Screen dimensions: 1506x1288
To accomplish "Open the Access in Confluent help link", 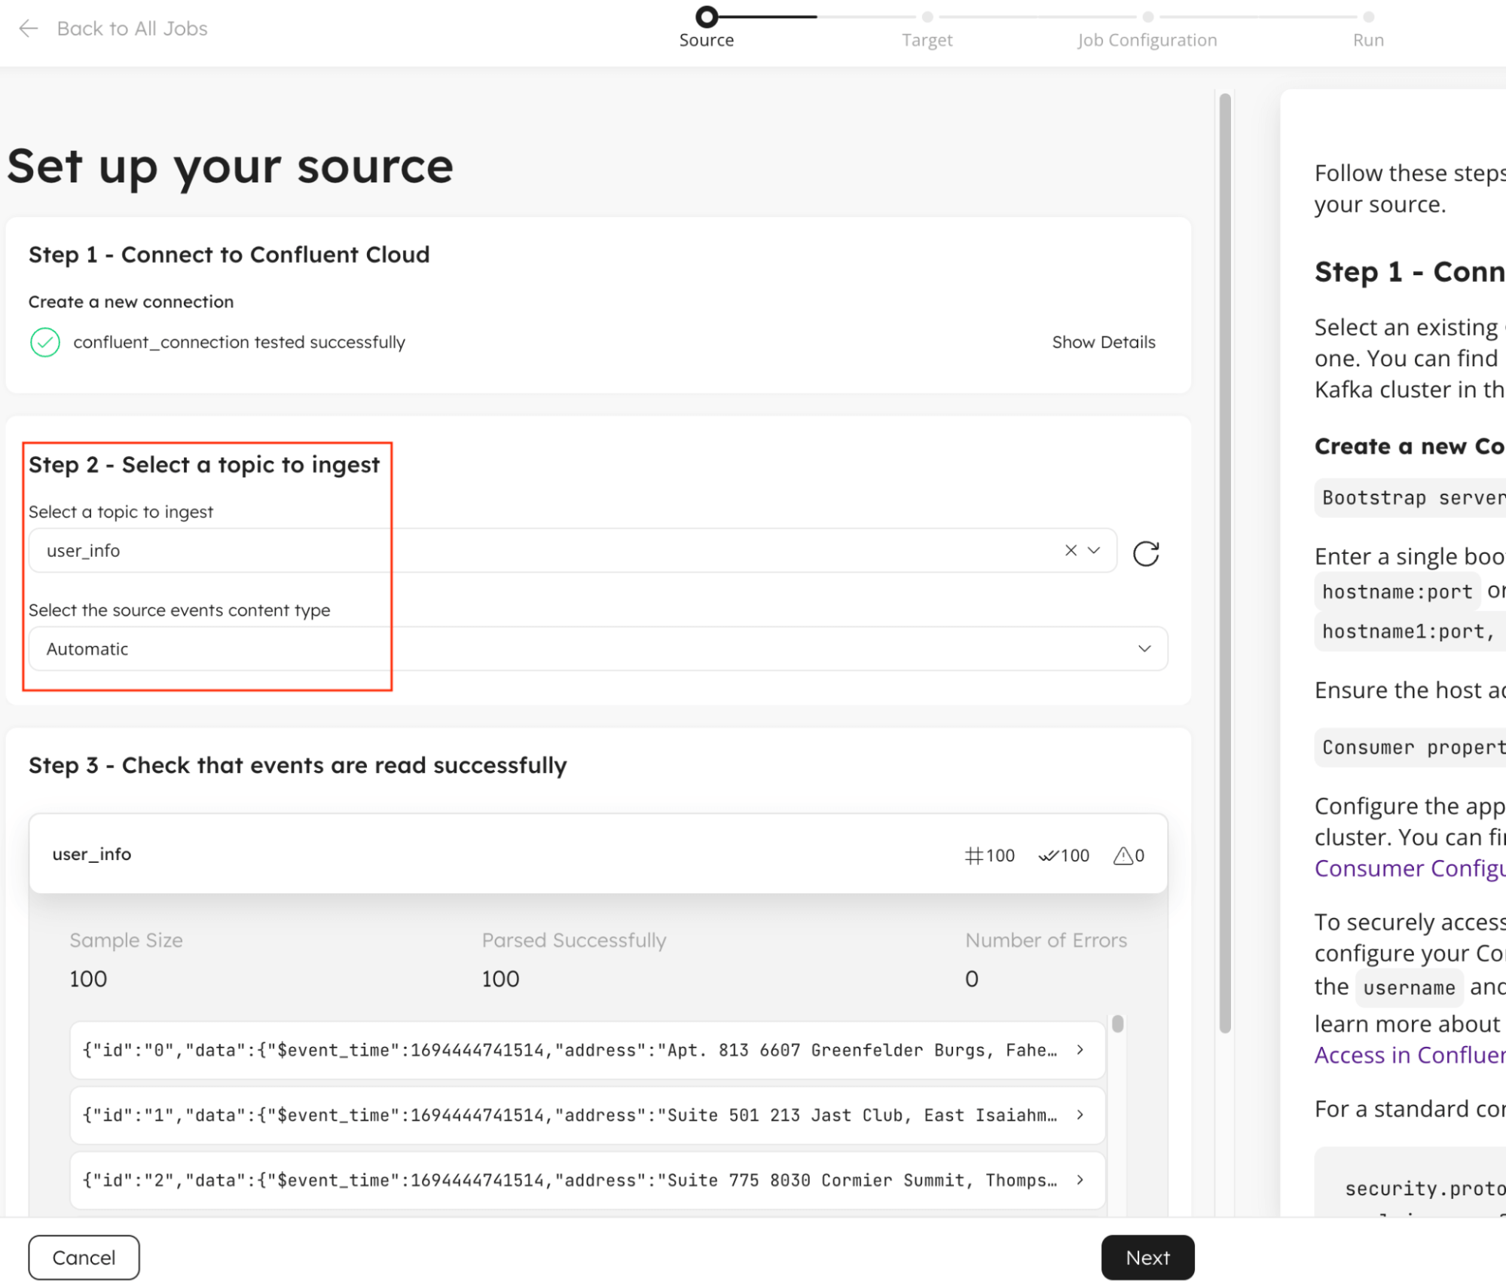I will pyautogui.click(x=1410, y=1055).
